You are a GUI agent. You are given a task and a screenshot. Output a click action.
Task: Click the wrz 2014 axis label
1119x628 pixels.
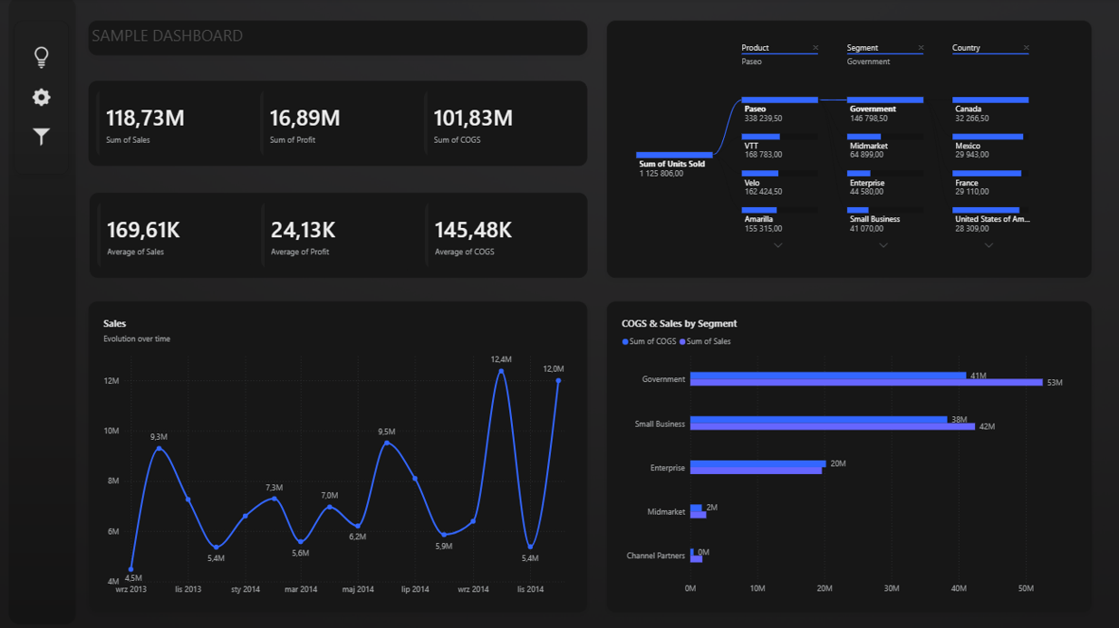click(x=473, y=589)
